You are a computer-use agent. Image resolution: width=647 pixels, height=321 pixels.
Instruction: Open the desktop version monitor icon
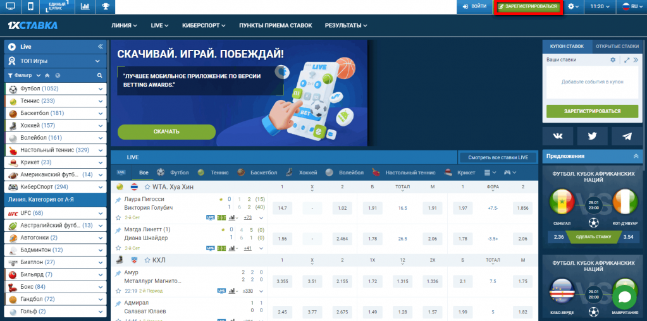pyautogui.click(x=11, y=6)
